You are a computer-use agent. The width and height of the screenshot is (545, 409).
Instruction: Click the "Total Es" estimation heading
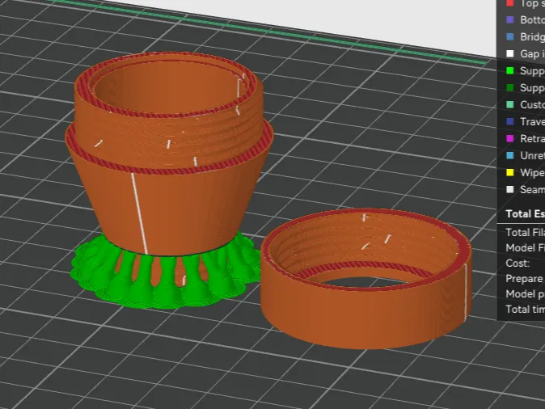525,213
